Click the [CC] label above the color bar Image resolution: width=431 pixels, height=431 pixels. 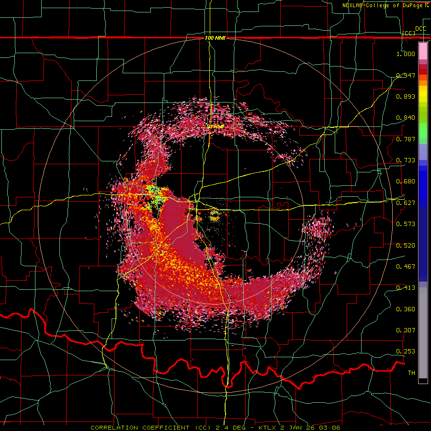[409, 33]
